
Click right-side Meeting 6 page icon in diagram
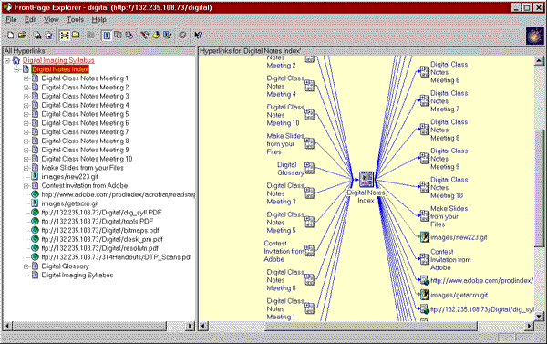[425, 72]
